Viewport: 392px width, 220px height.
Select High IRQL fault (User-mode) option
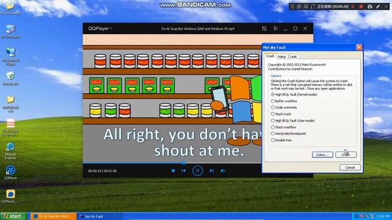coord(273,120)
